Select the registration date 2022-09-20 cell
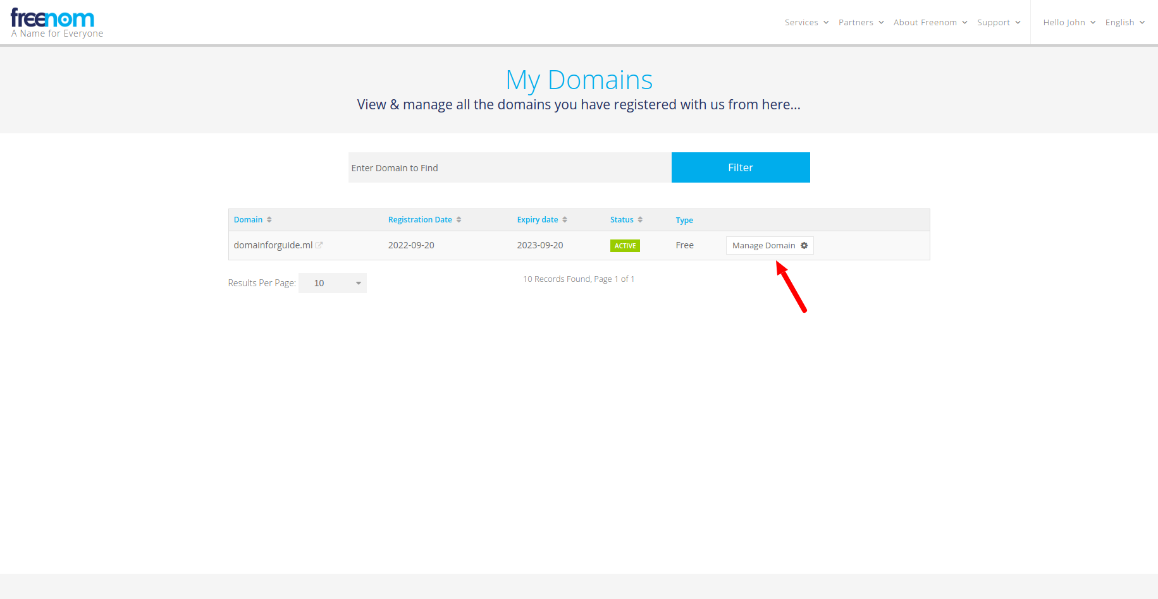Image resolution: width=1158 pixels, height=599 pixels. pyautogui.click(x=411, y=245)
